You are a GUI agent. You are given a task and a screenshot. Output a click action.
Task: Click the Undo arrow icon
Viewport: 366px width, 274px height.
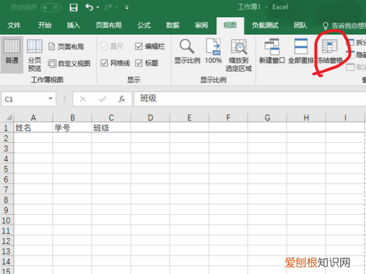(x=89, y=7)
